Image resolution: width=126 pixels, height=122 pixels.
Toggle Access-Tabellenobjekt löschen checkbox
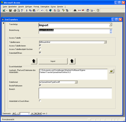(40, 49)
